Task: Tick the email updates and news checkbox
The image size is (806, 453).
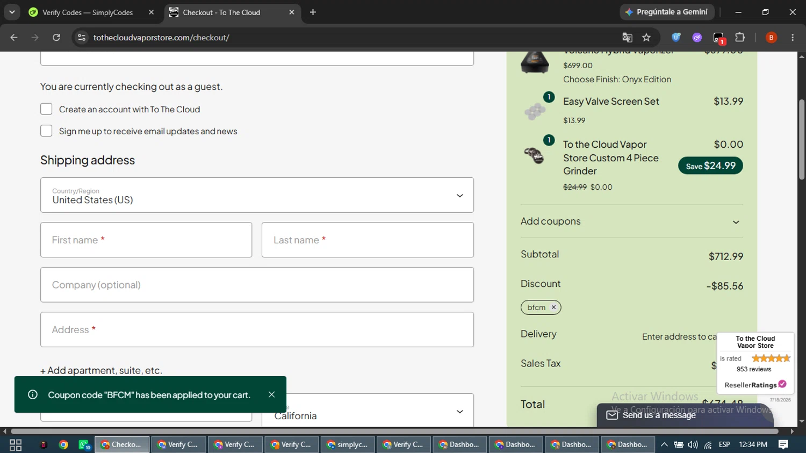Action: 46,131
